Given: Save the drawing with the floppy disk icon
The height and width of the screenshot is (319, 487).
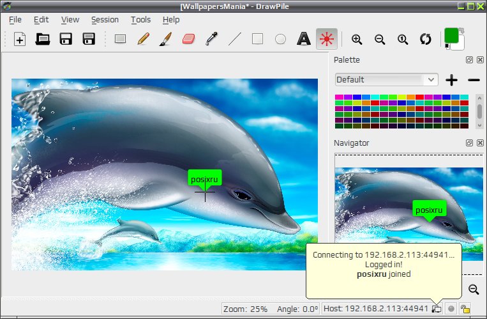Looking at the screenshot, I should coord(66,39).
